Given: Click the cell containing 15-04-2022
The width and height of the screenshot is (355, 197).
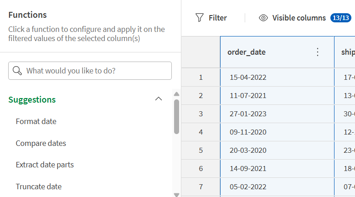Looking at the screenshot, I should click(x=248, y=77).
